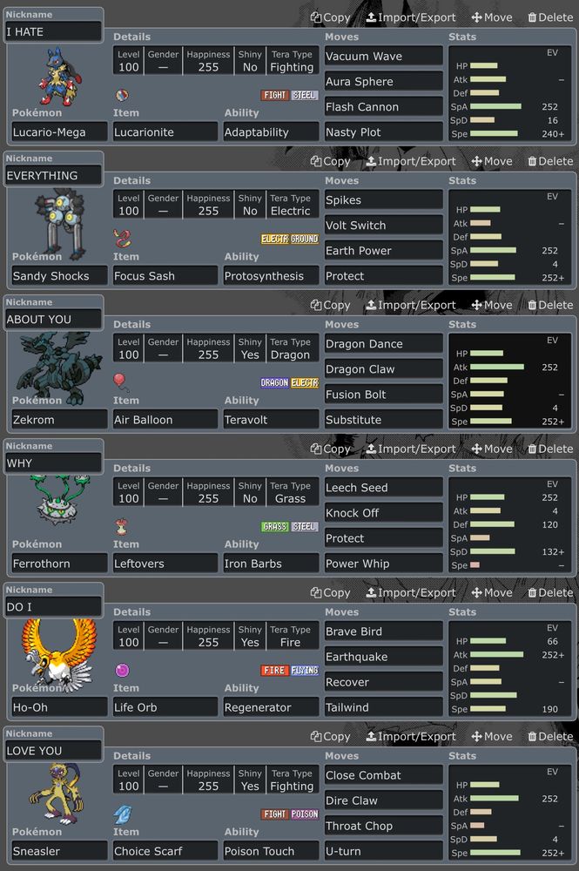The image size is (579, 871).
Task: Click Zekrom's Atk stat bar
Action: pyautogui.click(x=497, y=368)
